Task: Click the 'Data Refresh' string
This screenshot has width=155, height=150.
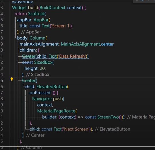Action: coord(72,56)
